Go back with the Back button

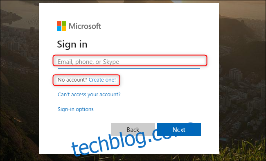pos(133,129)
